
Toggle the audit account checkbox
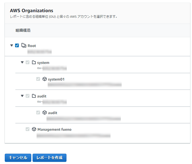pyautogui.click(x=38, y=113)
